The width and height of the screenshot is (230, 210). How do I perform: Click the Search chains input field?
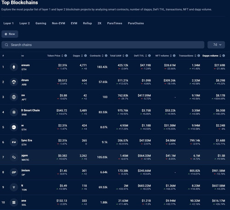click(103, 45)
